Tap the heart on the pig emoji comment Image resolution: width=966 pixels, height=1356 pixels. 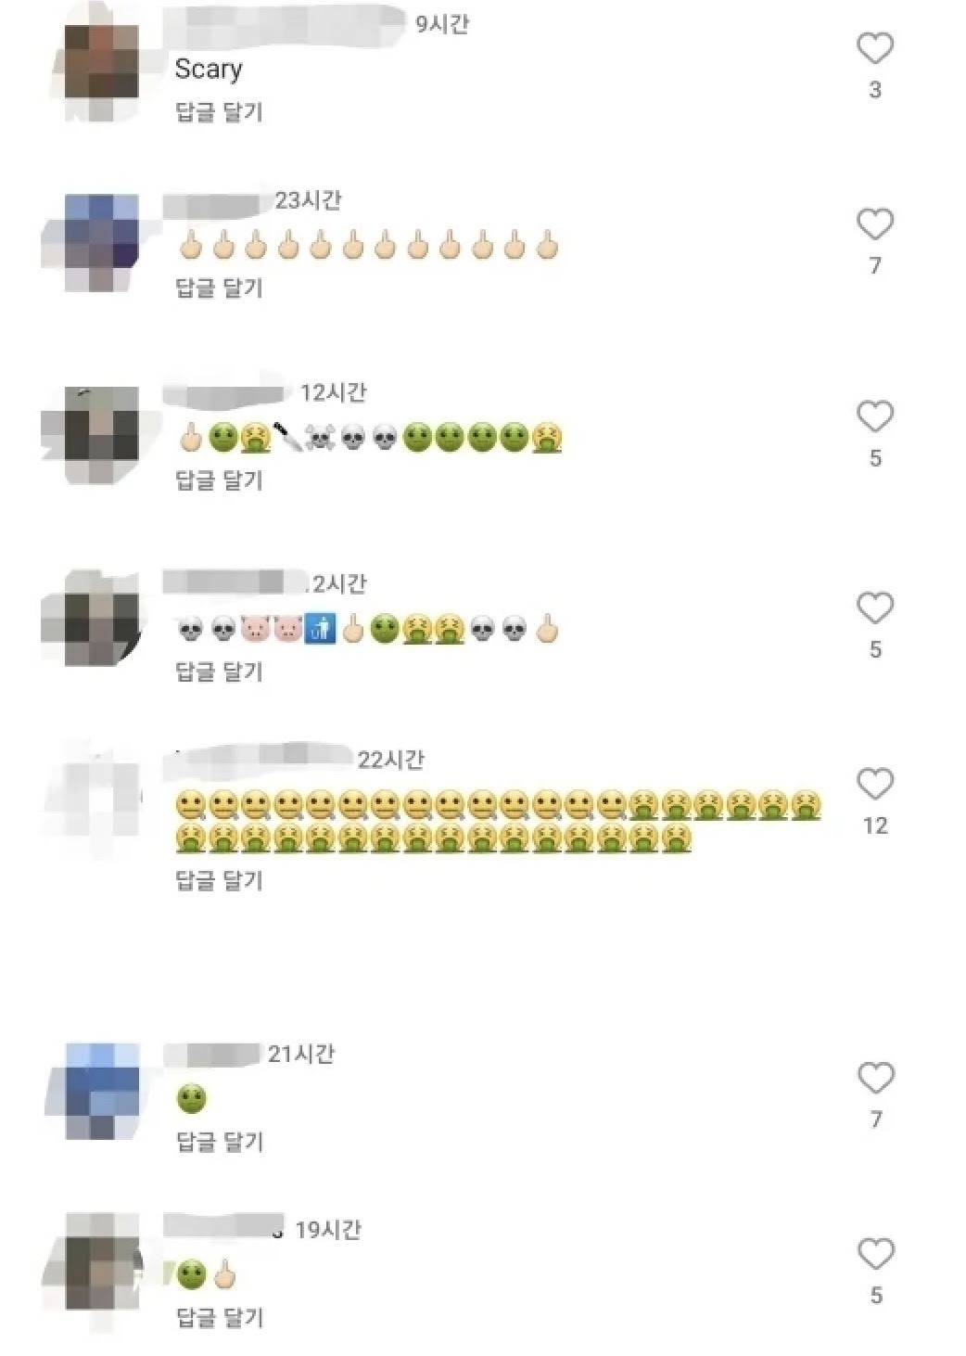pyautogui.click(x=874, y=608)
